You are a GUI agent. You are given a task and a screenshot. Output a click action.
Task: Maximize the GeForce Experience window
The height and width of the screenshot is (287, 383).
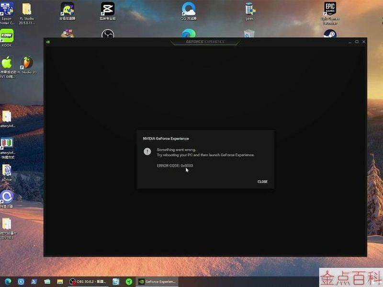pos(357,42)
